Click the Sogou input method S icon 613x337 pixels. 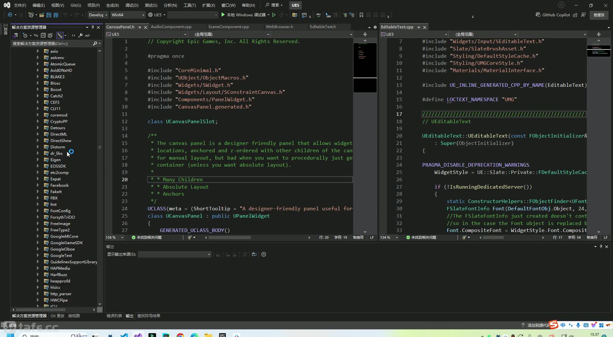pyautogui.click(x=554, y=325)
